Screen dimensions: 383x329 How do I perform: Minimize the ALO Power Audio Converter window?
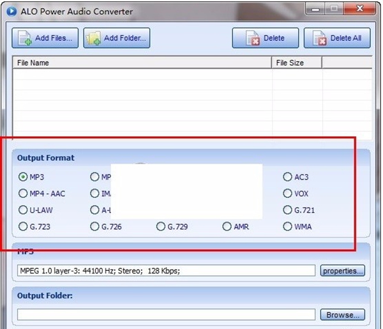[x=315, y=9]
